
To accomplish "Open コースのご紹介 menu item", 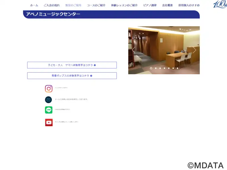I will click(96, 5).
